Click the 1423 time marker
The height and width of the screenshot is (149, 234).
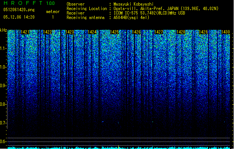[x=70, y=32]
